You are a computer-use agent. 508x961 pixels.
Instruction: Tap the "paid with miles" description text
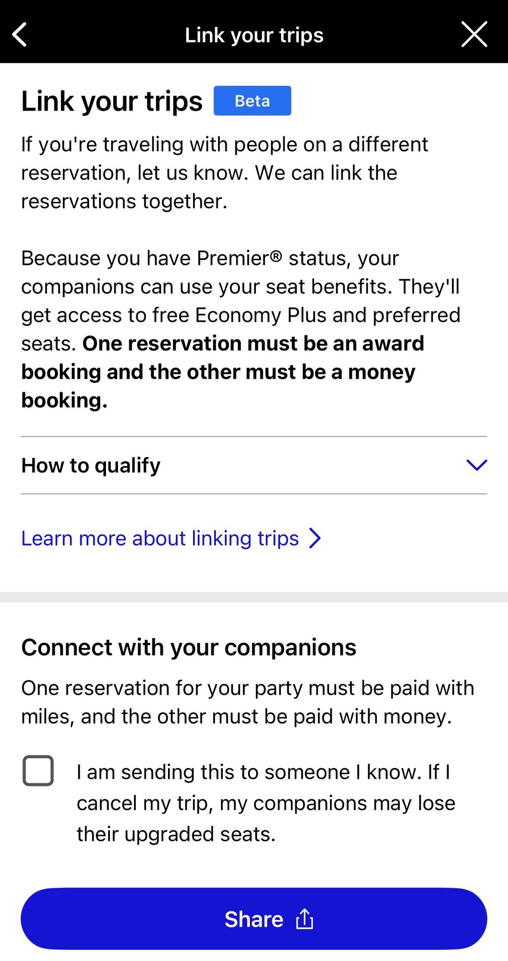pyautogui.click(x=247, y=702)
